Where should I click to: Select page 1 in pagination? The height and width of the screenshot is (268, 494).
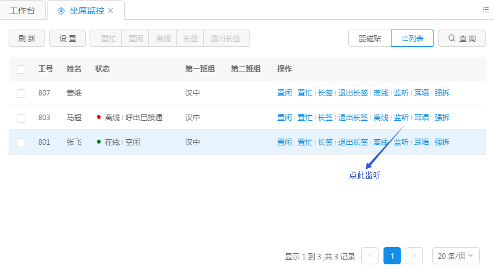click(x=392, y=256)
